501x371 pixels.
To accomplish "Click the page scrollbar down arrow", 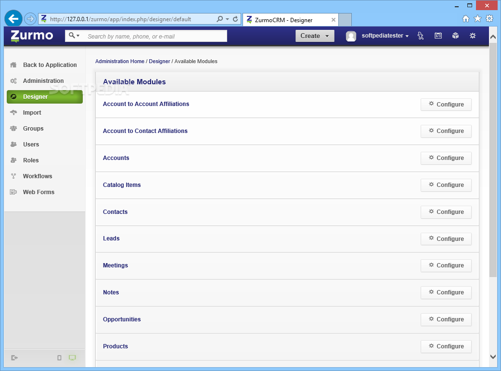I will coord(493,357).
